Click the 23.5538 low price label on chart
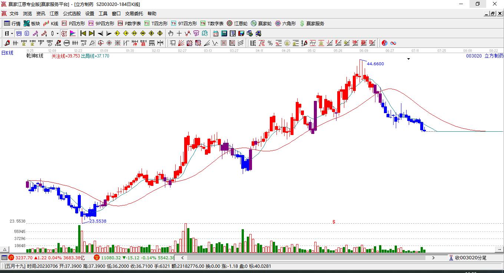The height and width of the screenshot is (273, 504). pos(98,221)
